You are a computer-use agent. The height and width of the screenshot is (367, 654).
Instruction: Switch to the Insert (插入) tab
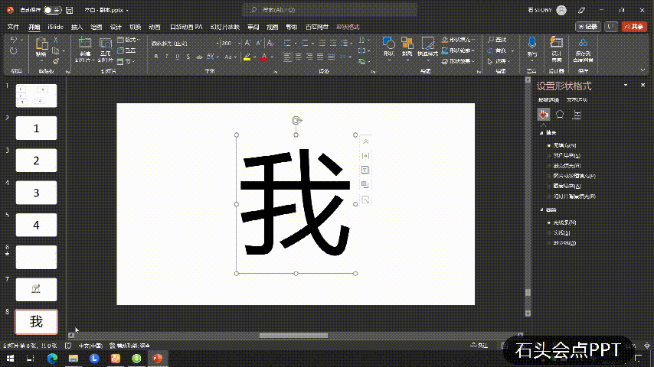[x=77, y=27]
